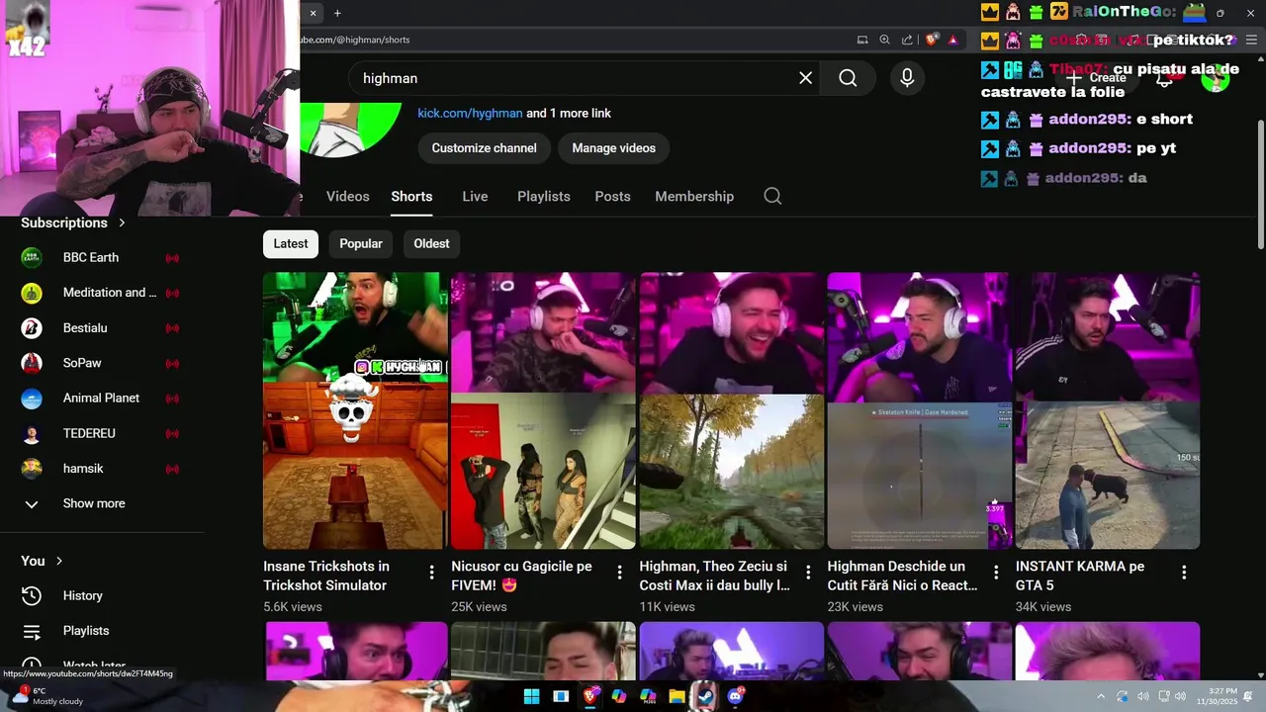The height and width of the screenshot is (712, 1266).
Task: Open options for Highman, Theo Zeciu short
Action: point(807,573)
